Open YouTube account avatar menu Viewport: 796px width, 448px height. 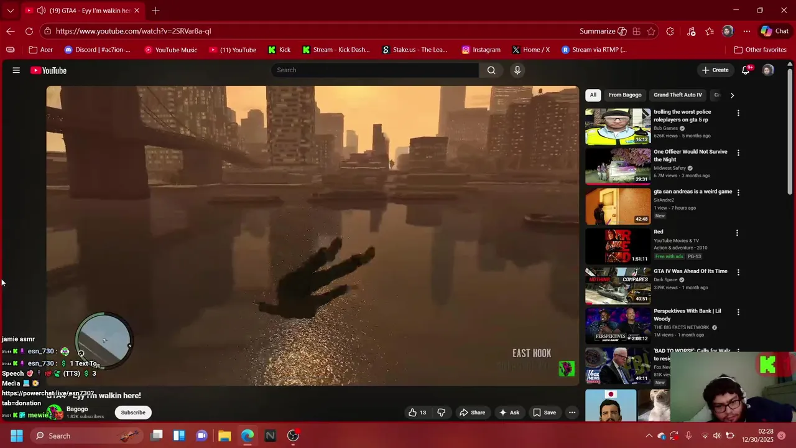(x=768, y=70)
